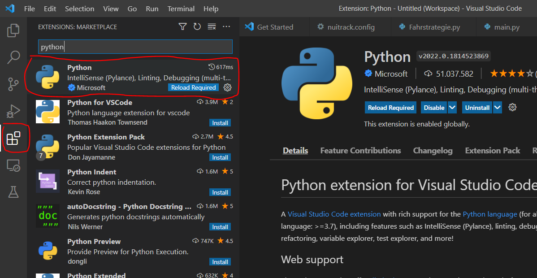Open the Search view from the sidebar

click(13, 57)
